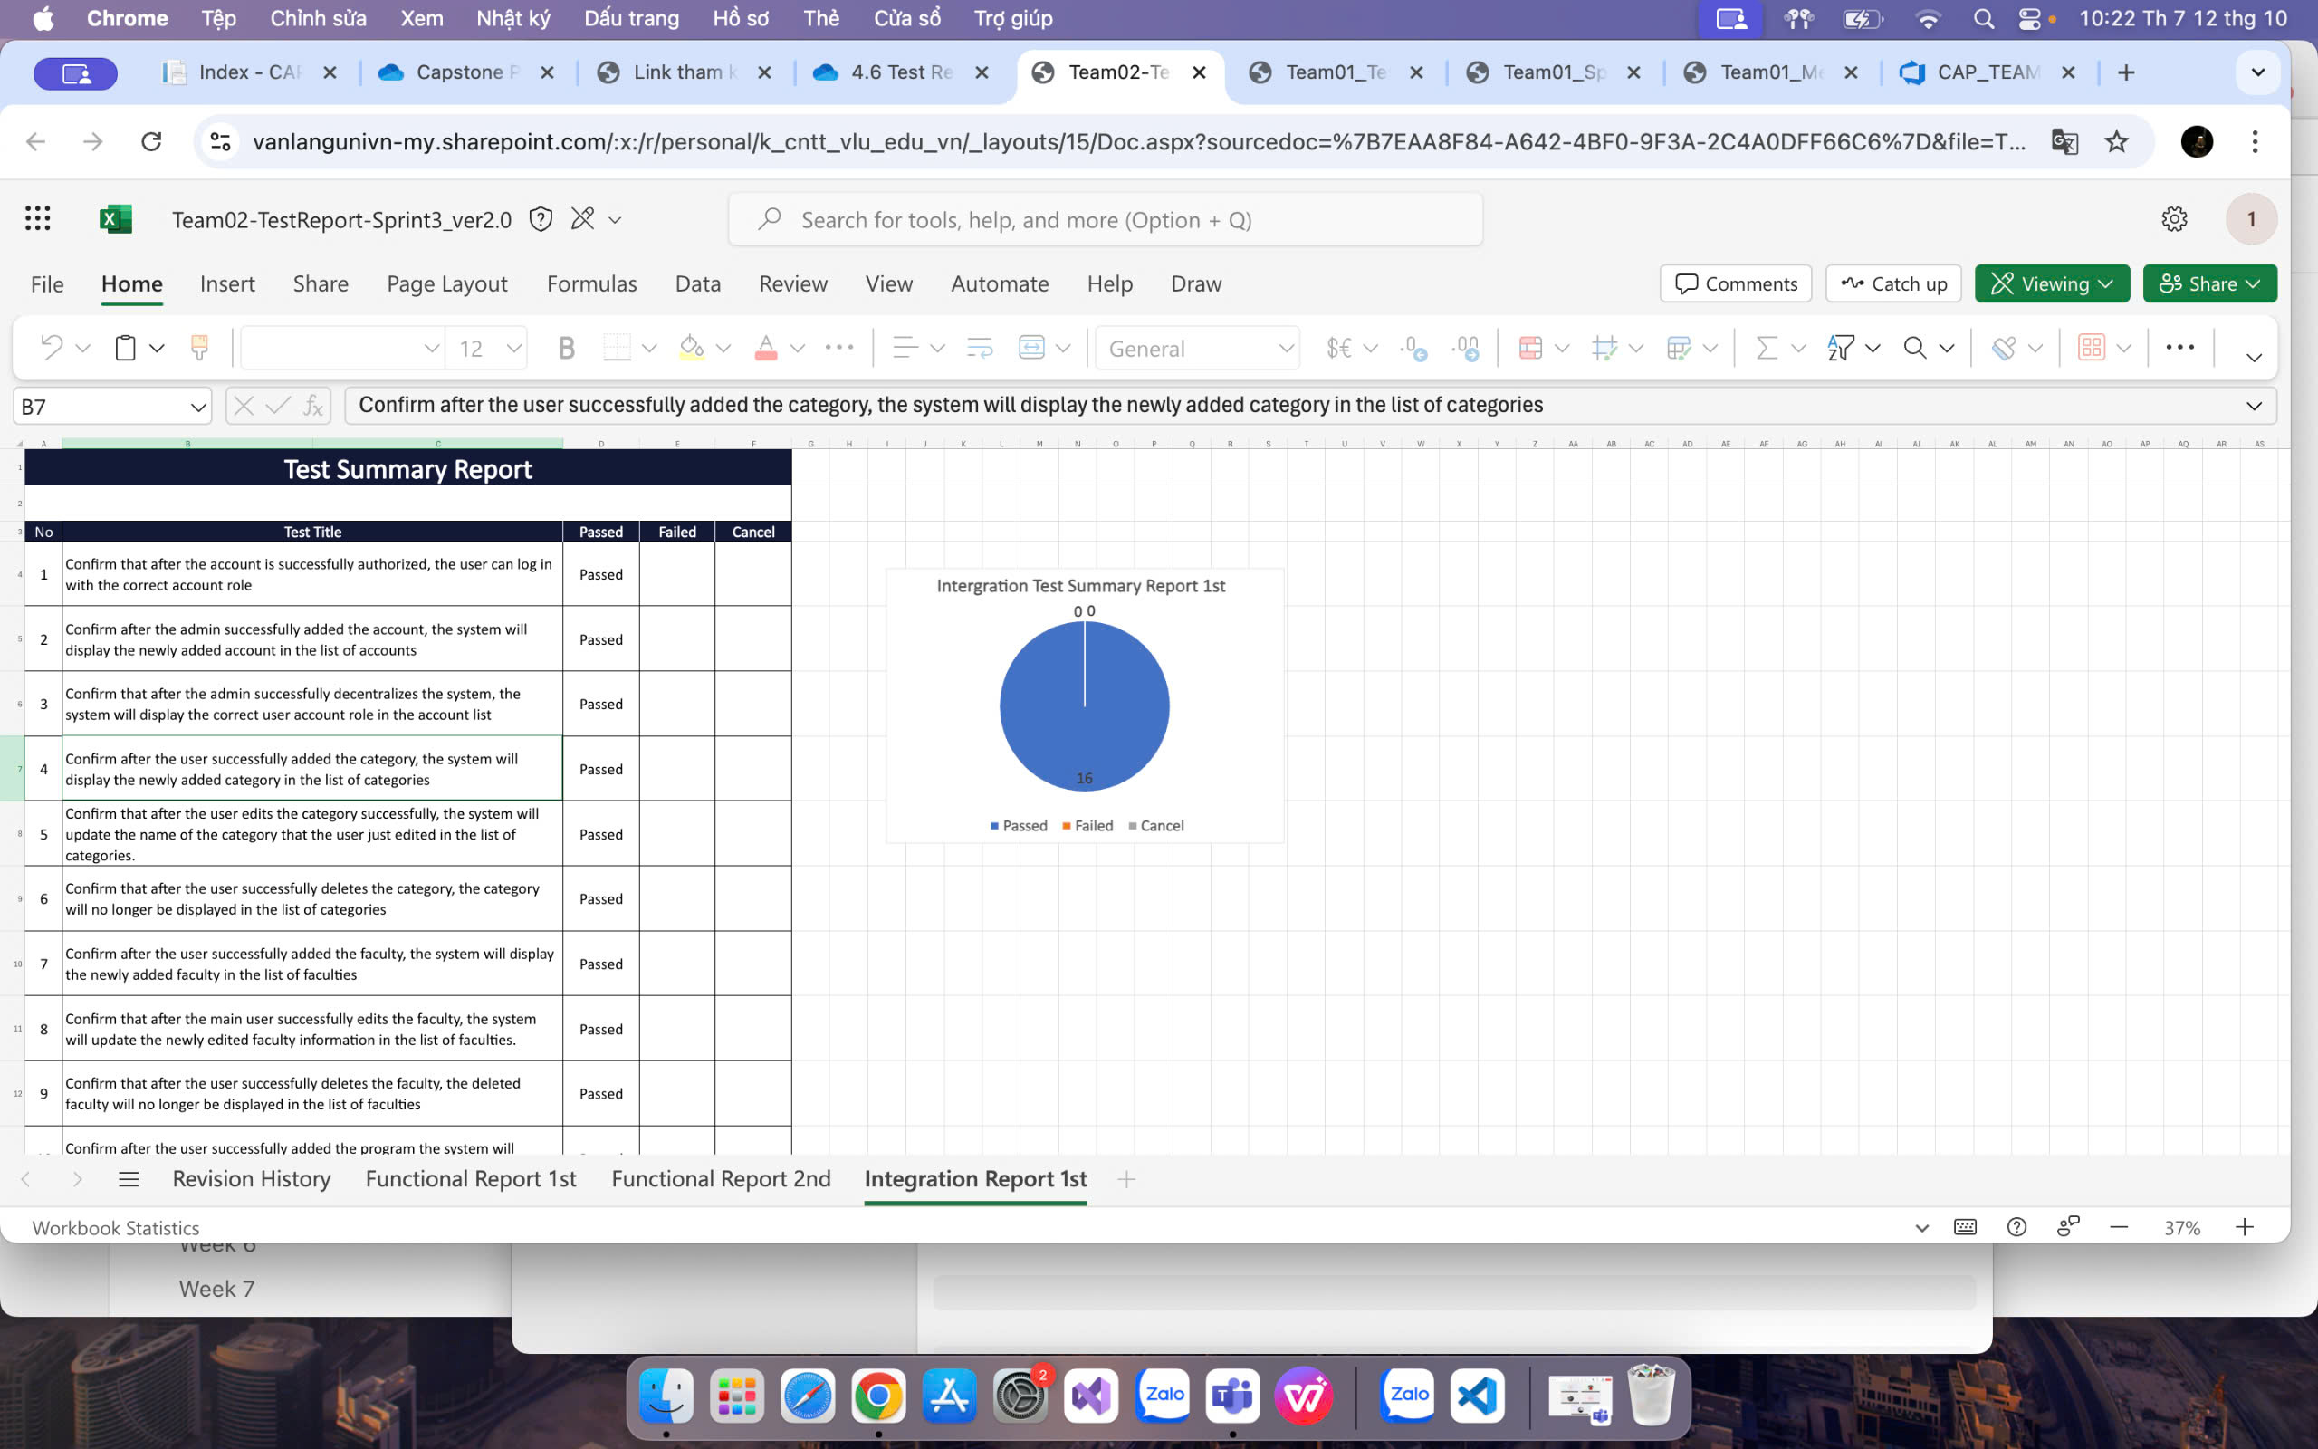Open the Viewing mode dropdown
The height and width of the screenshot is (1449, 2318).
[x=2052, y=283]
